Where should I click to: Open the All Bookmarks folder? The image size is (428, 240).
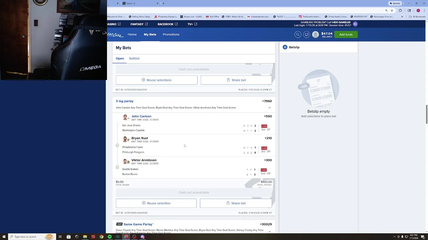(417, 17)
